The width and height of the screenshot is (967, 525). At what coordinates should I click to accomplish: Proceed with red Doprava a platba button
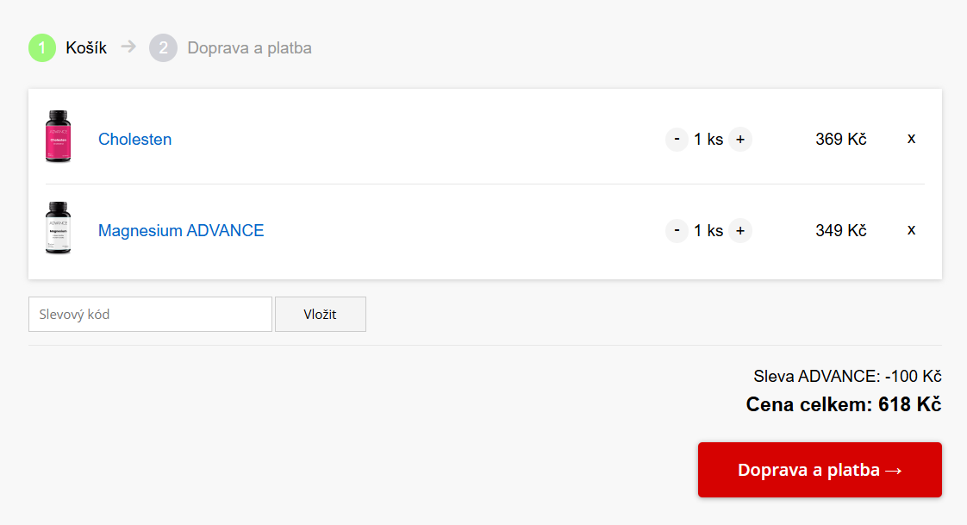(820, 470)
